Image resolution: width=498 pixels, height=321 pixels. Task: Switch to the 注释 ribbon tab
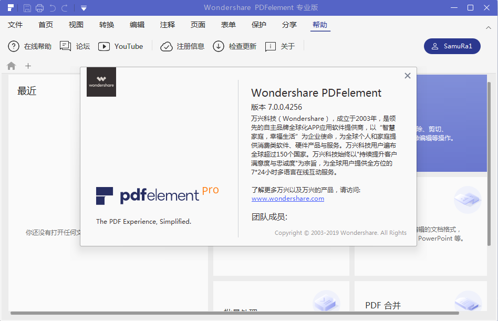click(x=167, y=24)
